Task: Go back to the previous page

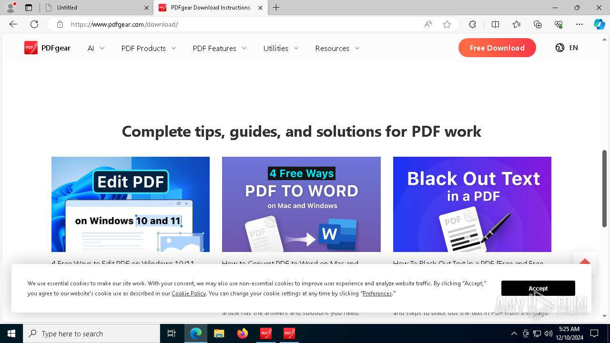Action: pyautogui.click(x=13, y=24)
